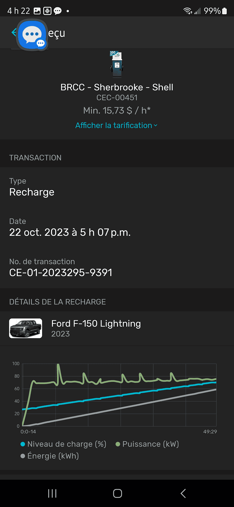Tap the dropdown chevron beside tarification

coord(156,126)
